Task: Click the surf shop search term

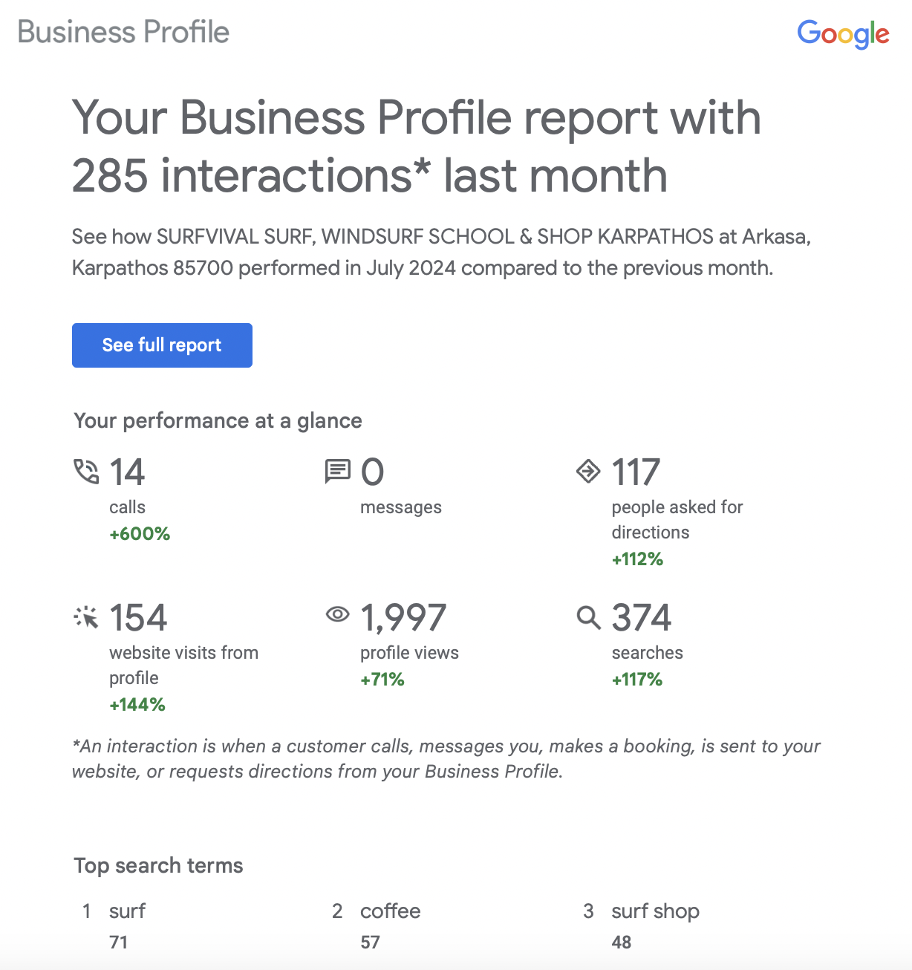Action: 656,911
